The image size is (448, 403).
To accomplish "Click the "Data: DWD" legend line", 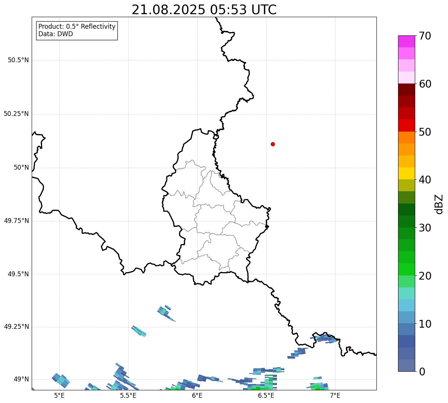I will click(56, 34).
